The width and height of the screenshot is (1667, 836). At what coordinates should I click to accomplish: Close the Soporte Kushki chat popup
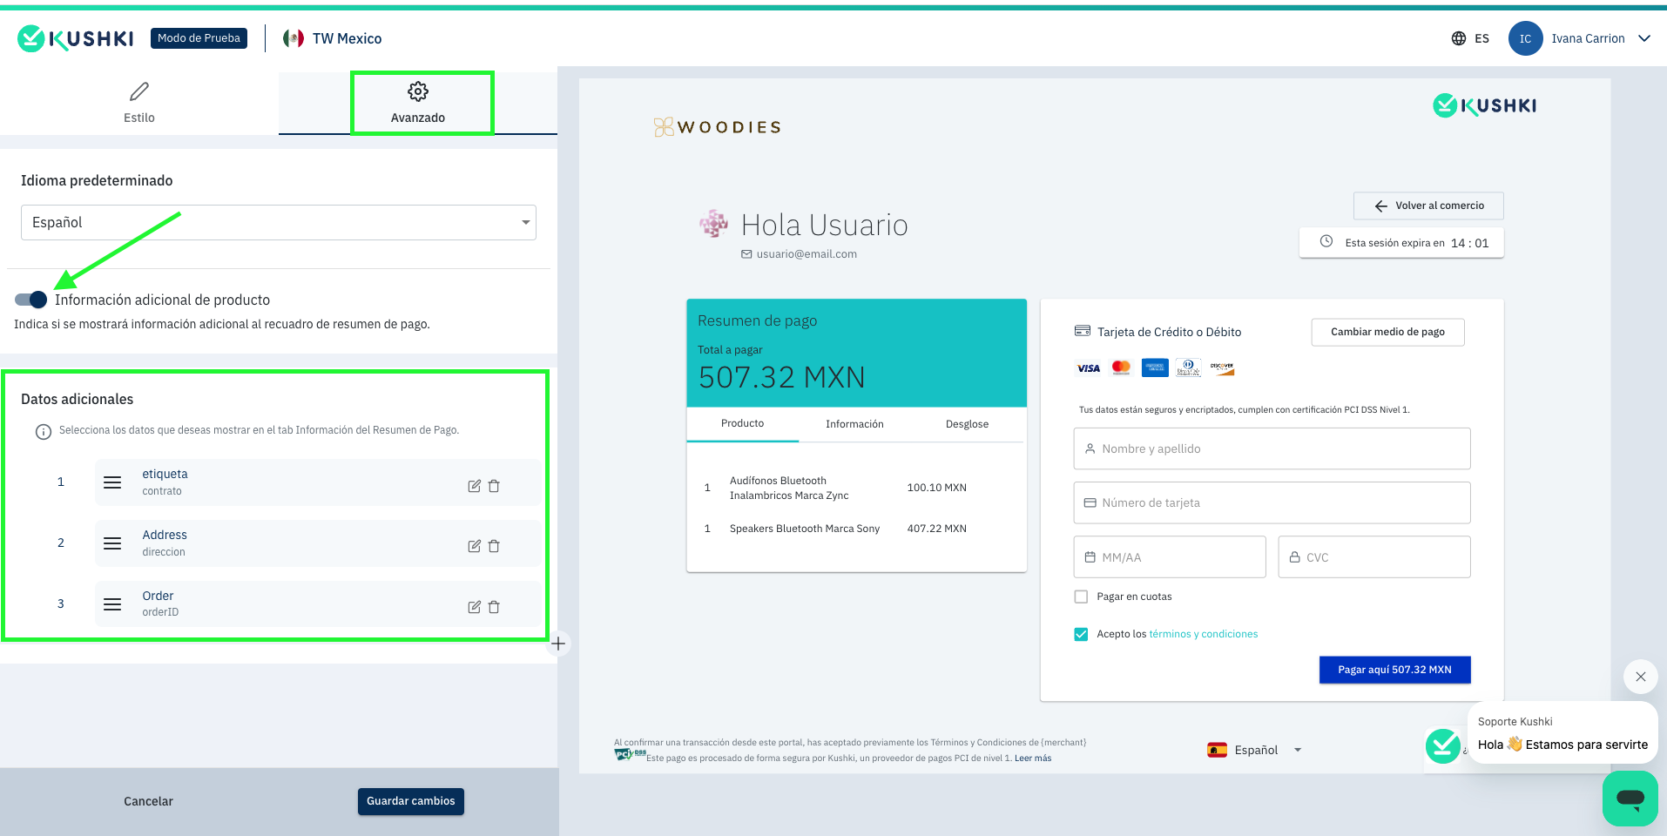pos(1640,677)
